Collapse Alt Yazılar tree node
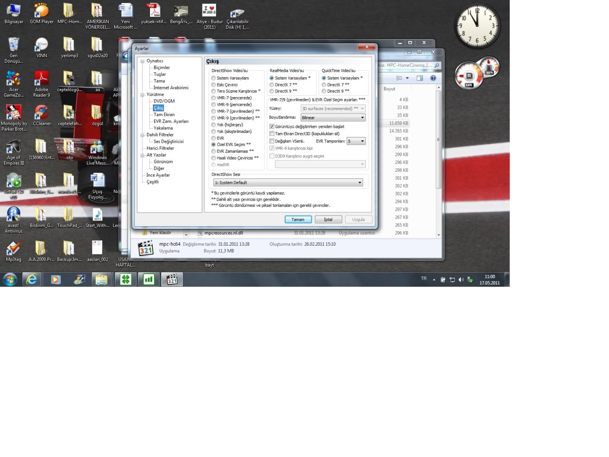The height and width of the screenshot is (457, 609). click(x=142, y=155)
